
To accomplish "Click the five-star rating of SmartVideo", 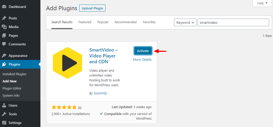I will (64, 107).
